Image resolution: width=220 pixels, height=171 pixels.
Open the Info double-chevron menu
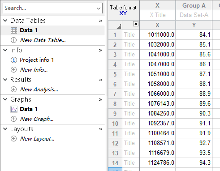click(x=100, y=50)
